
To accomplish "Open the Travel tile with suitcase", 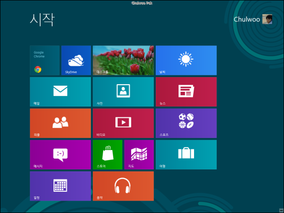I will tap(186, 155).
